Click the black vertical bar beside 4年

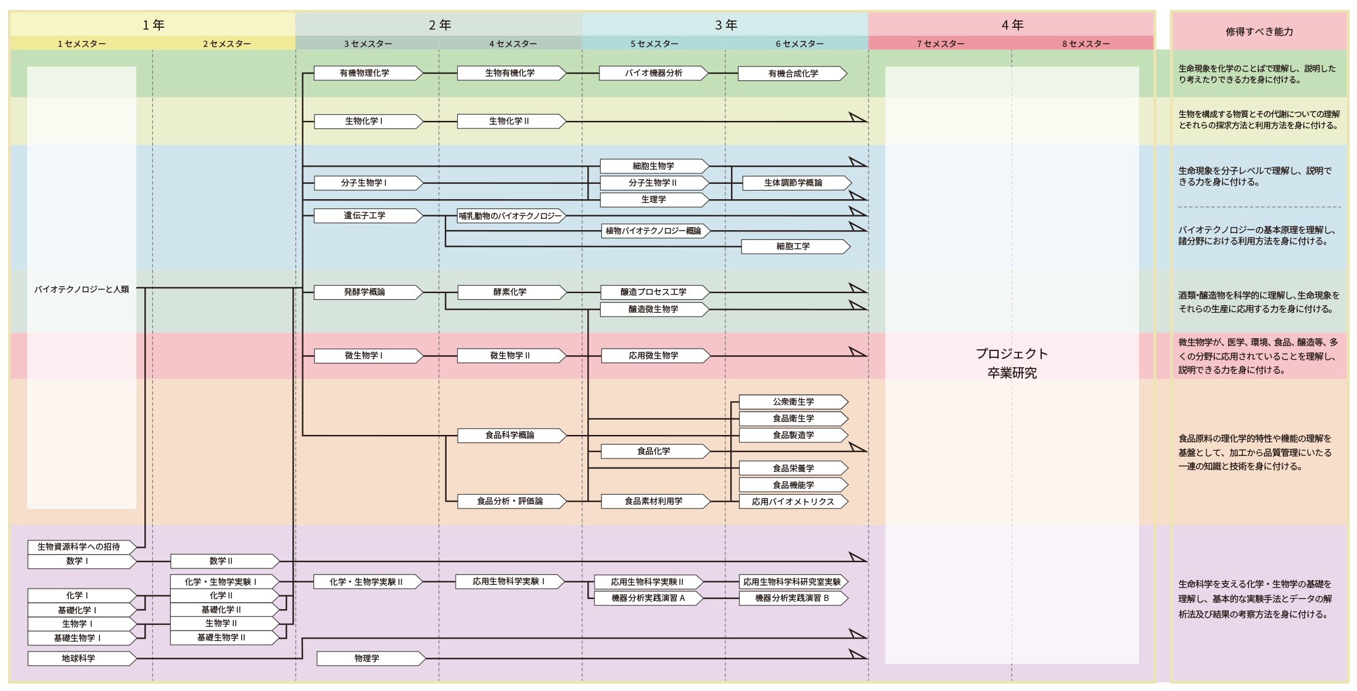(x=1162, y=30)
